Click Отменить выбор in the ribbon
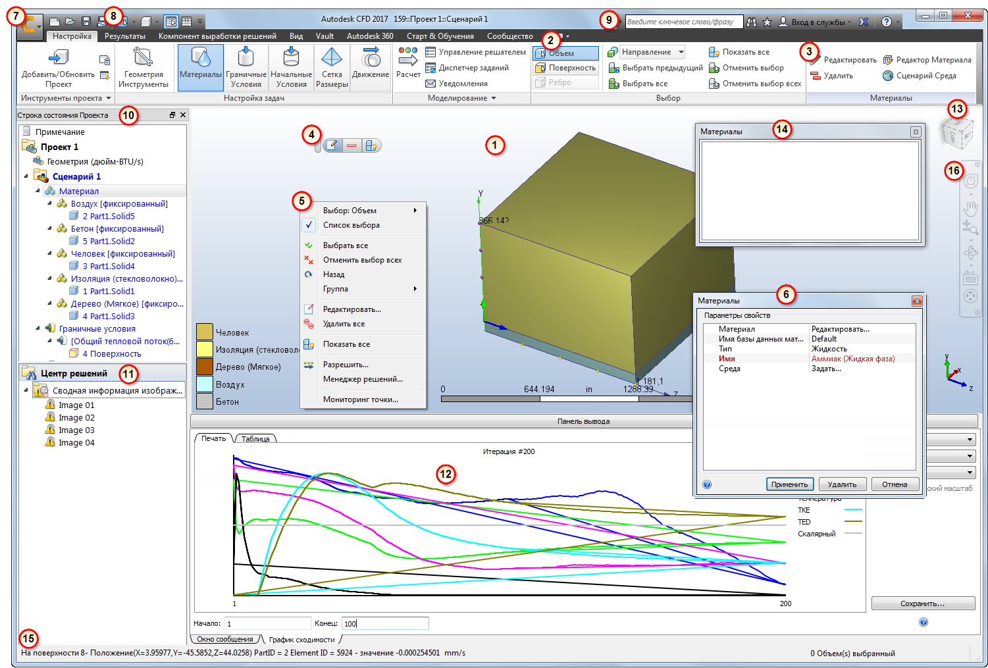Viewport: 988px width, 668px height. click(x=746, y=68)
